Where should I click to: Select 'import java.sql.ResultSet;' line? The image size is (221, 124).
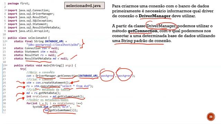[28, 17]
